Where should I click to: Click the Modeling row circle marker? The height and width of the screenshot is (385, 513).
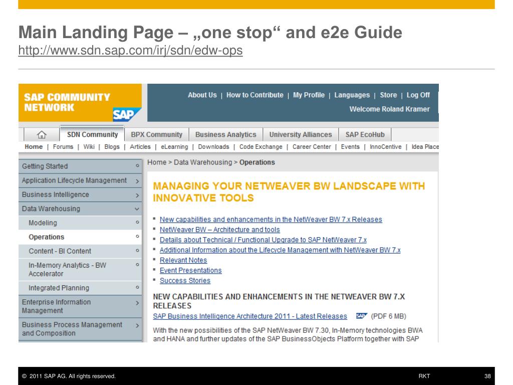point(137,222)
